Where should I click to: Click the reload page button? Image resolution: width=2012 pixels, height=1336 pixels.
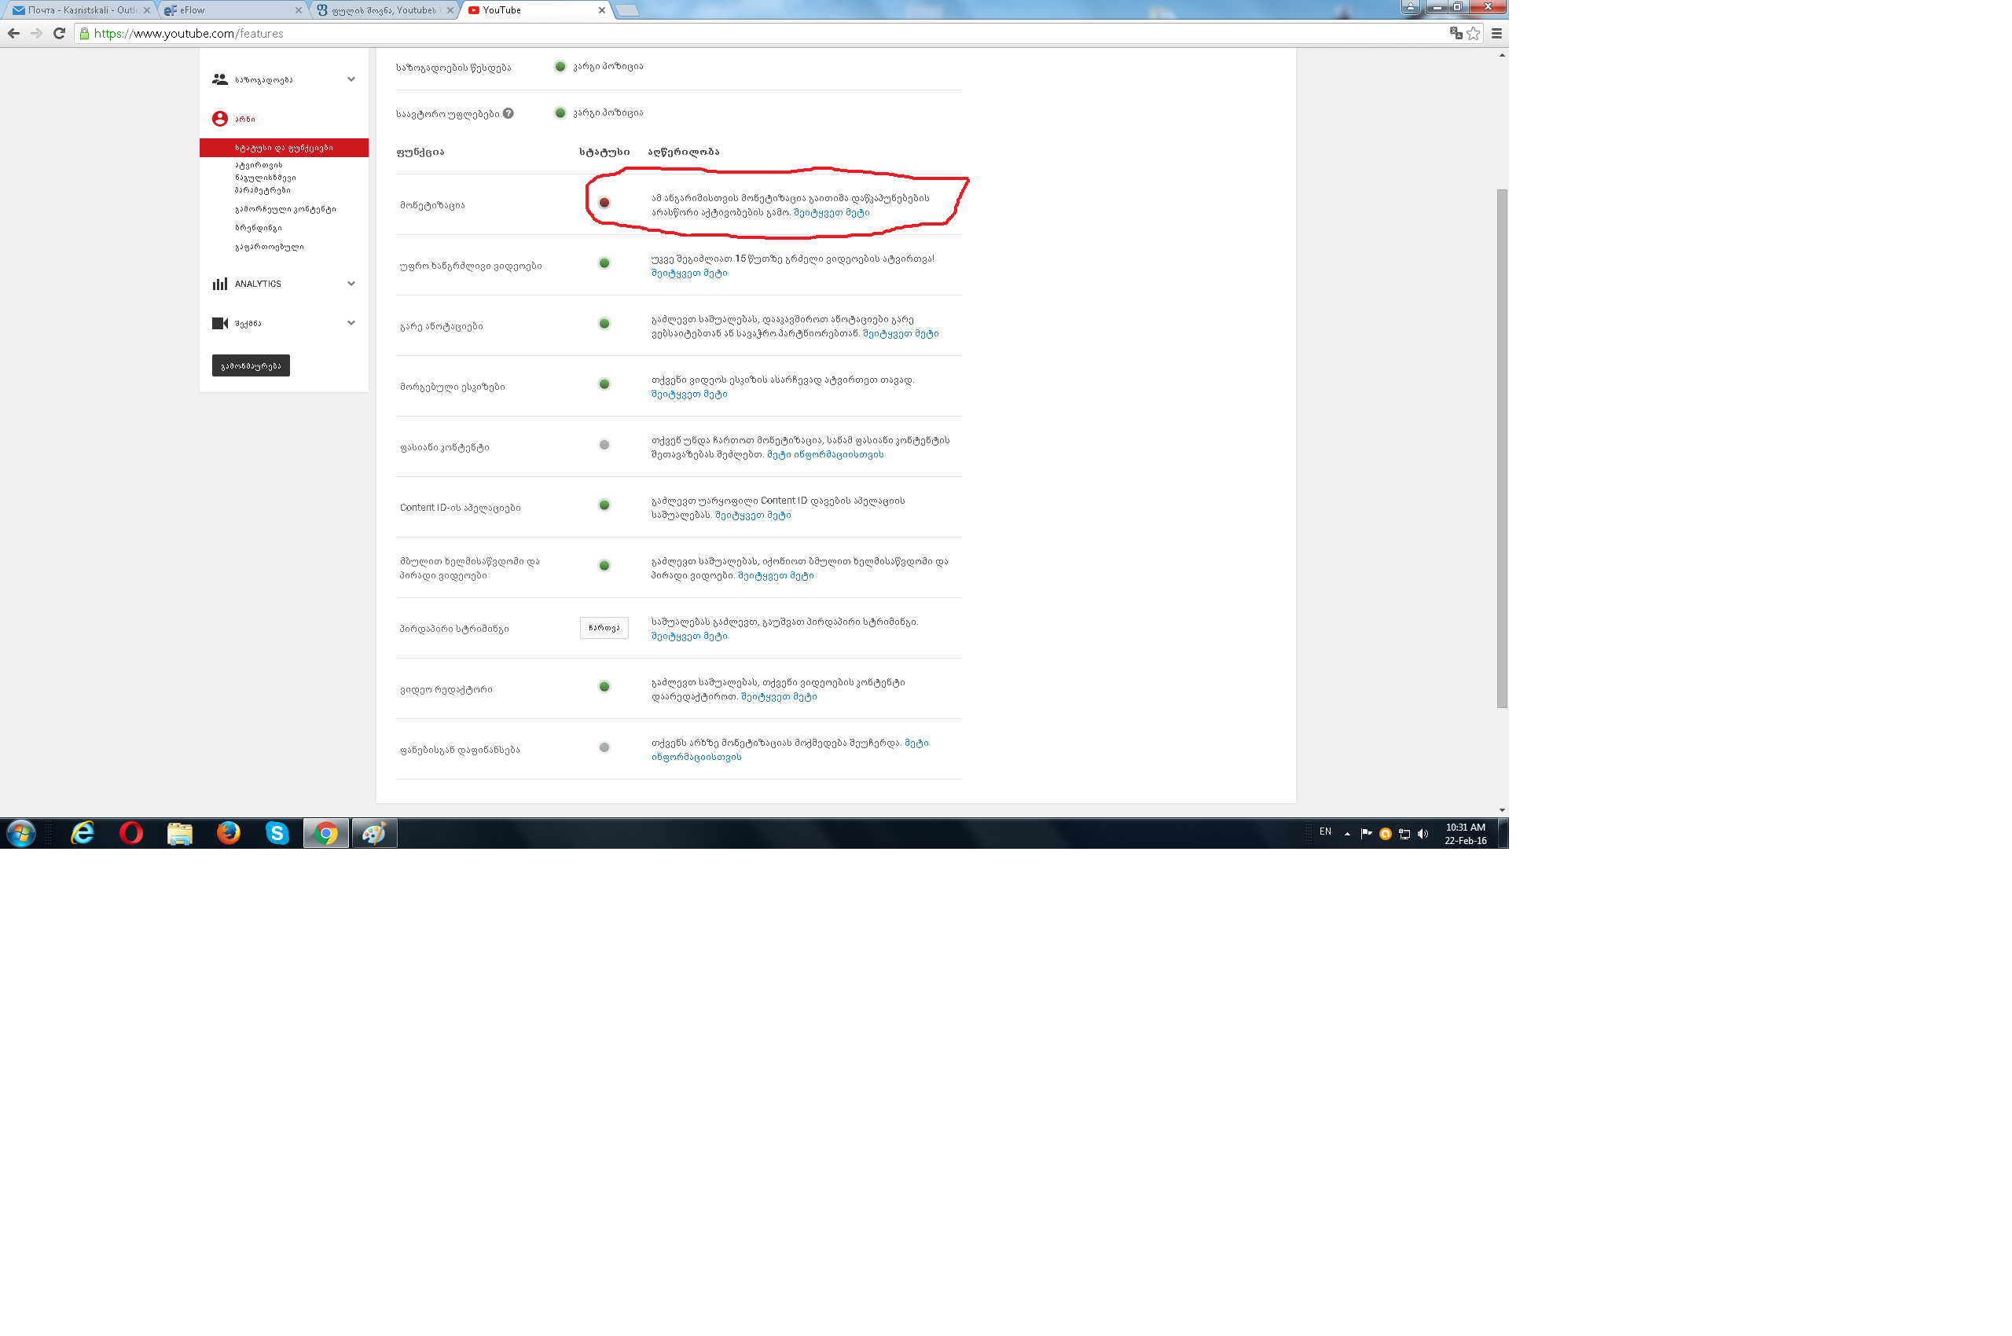pos(59,33)
